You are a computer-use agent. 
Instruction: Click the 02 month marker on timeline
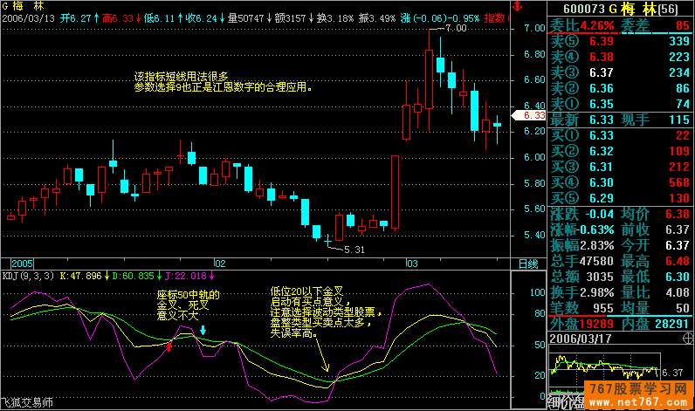(221, 263)
